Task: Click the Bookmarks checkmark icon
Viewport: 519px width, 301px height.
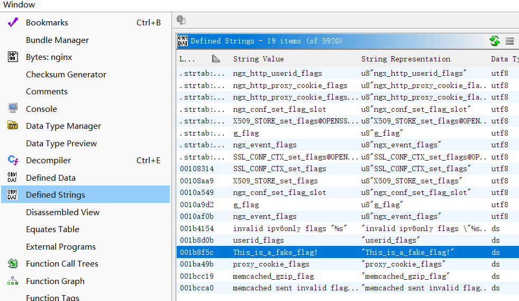Action: 13,22
